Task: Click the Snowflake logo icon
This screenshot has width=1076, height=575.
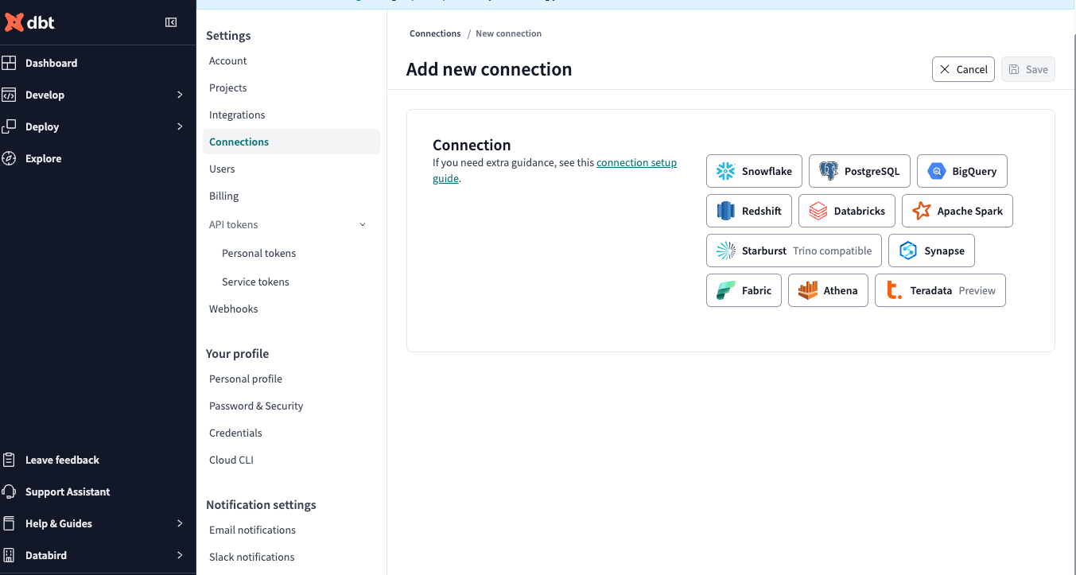Action: click(725, 171)
